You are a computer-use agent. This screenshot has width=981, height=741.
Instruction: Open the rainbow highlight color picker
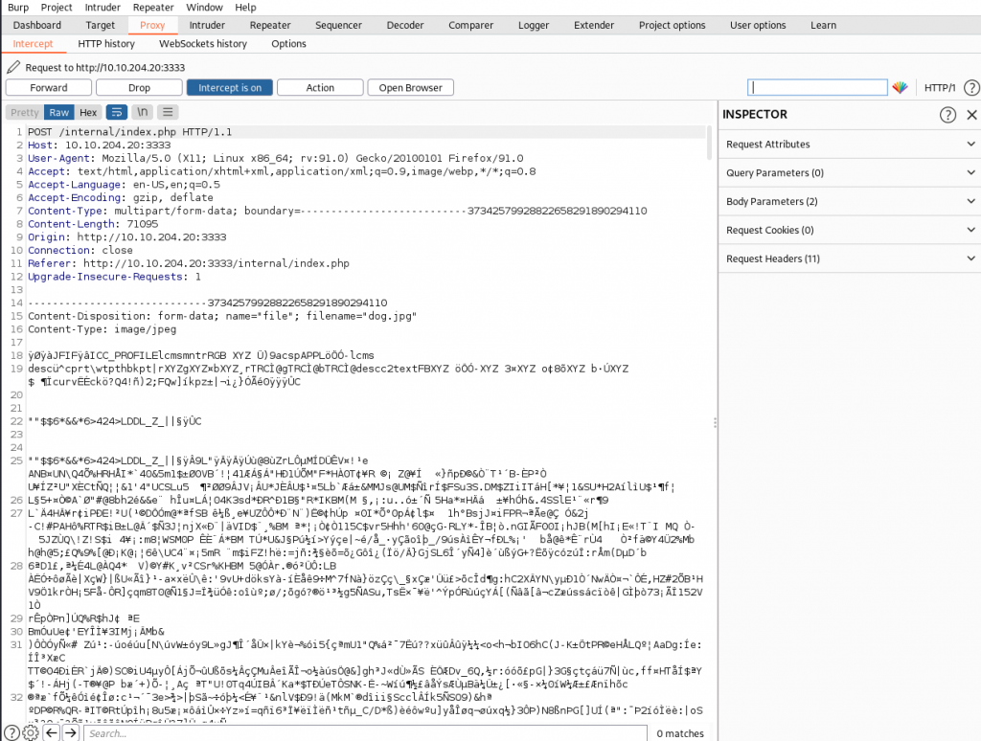900,88
